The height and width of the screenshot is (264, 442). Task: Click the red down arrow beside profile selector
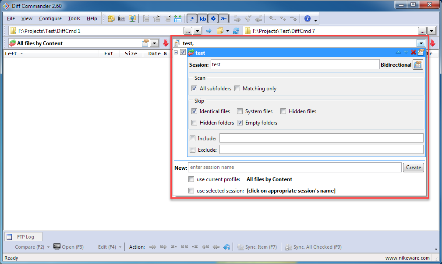pyautogui.click(x=166, y=43)
